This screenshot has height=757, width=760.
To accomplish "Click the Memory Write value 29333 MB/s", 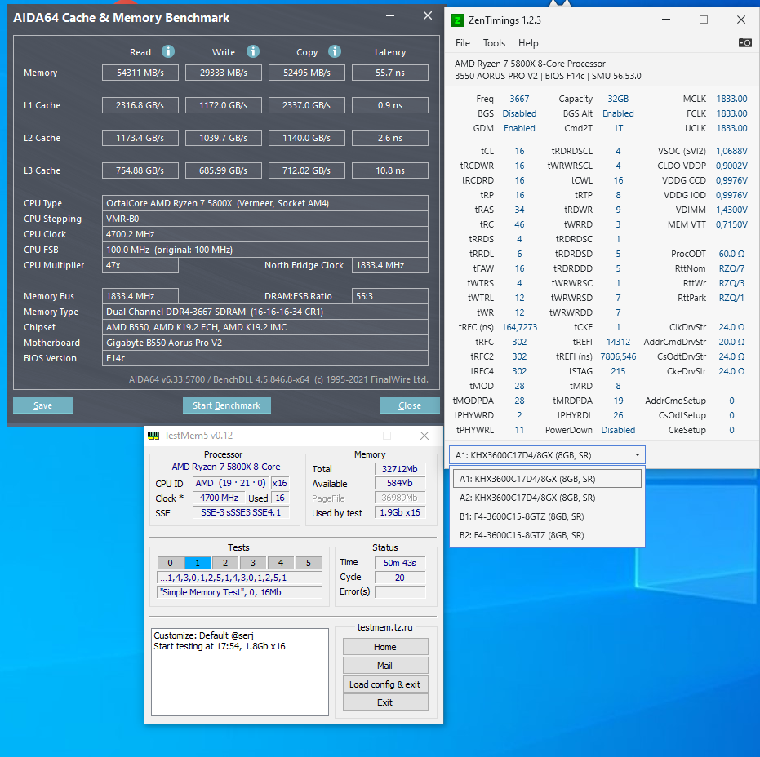I will [224, 73].
